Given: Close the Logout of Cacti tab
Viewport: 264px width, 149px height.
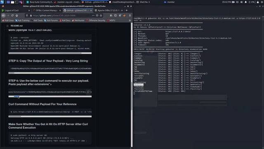Looking at the screenshot, I should point(29,10).
